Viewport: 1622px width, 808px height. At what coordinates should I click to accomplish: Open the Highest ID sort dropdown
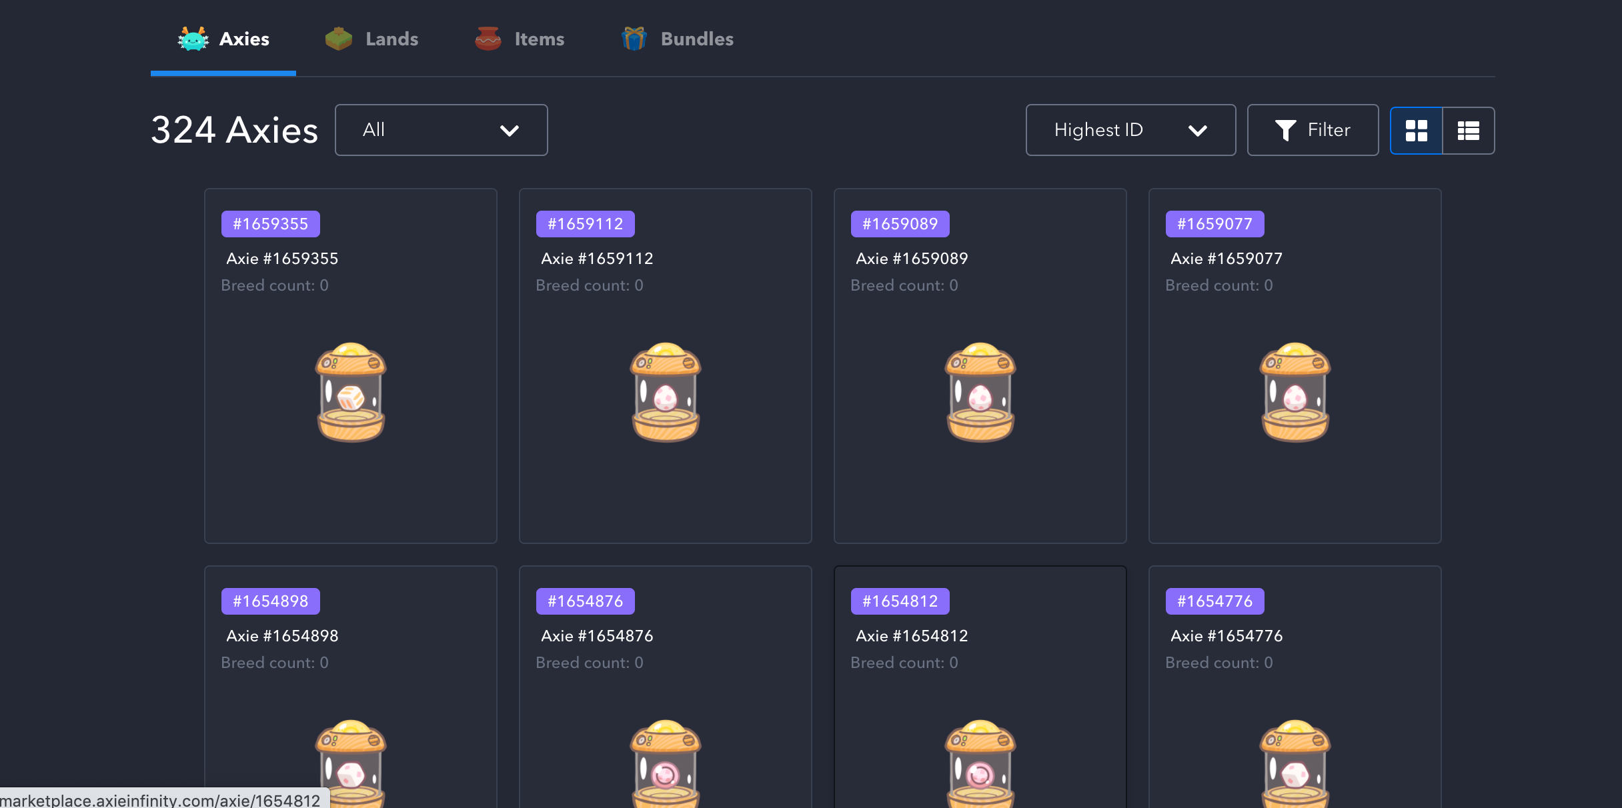1130,130
